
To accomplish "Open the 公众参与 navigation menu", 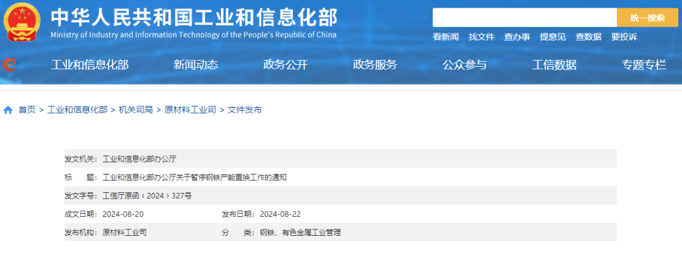I will point(465,65).
